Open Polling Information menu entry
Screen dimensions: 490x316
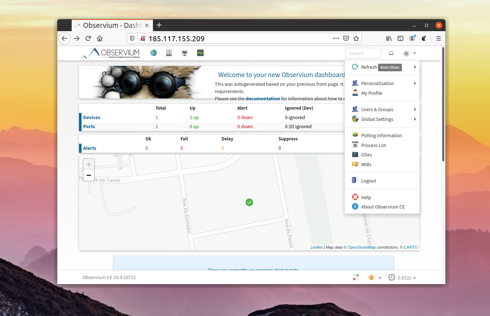click(382, 135)
